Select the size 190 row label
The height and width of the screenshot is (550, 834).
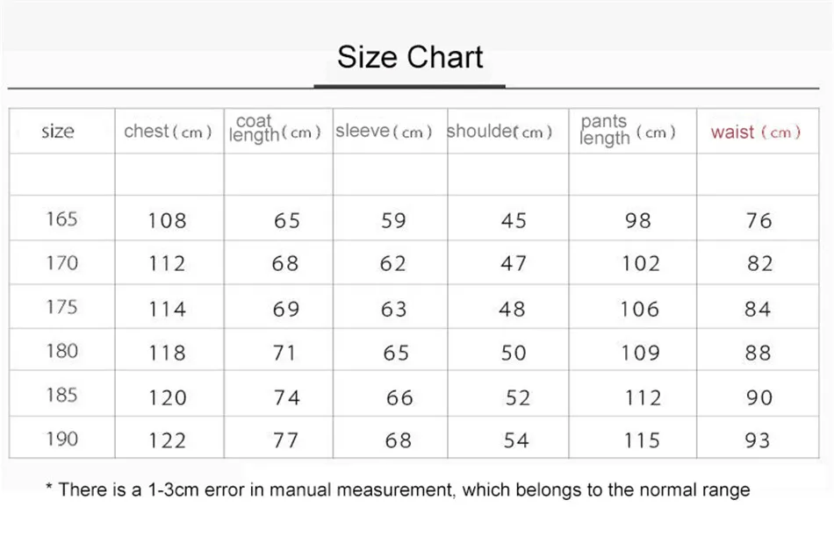click(61, 439)
